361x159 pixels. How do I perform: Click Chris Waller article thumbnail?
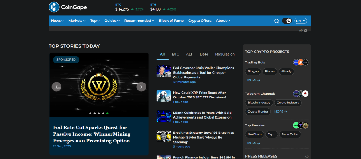164,71
